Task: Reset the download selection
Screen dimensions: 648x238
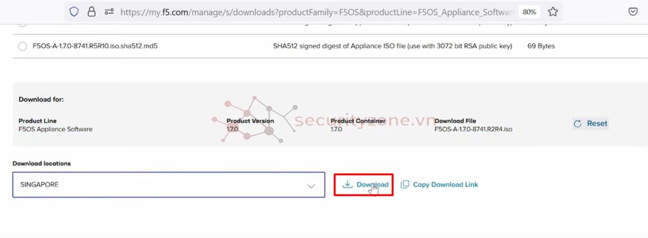Action: [591, 123]
